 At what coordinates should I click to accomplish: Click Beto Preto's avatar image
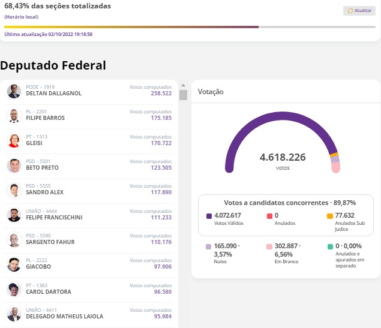(14, 165)
